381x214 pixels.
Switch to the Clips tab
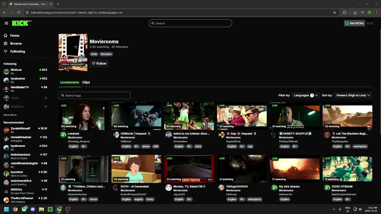tap(86, 82)
